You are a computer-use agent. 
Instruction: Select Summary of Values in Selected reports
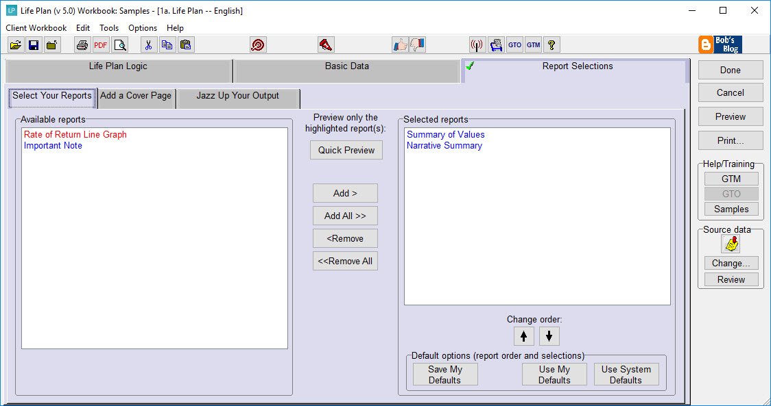(445, 134)
